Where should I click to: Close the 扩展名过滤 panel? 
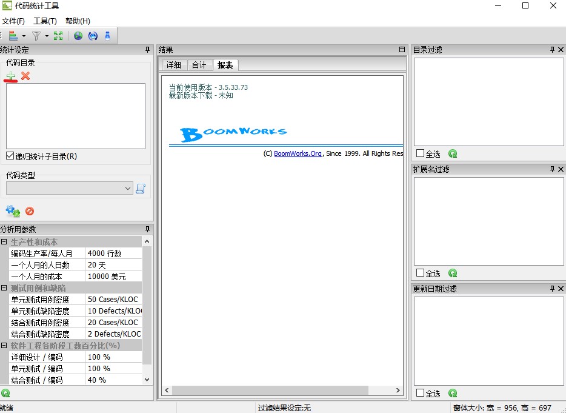561,169
